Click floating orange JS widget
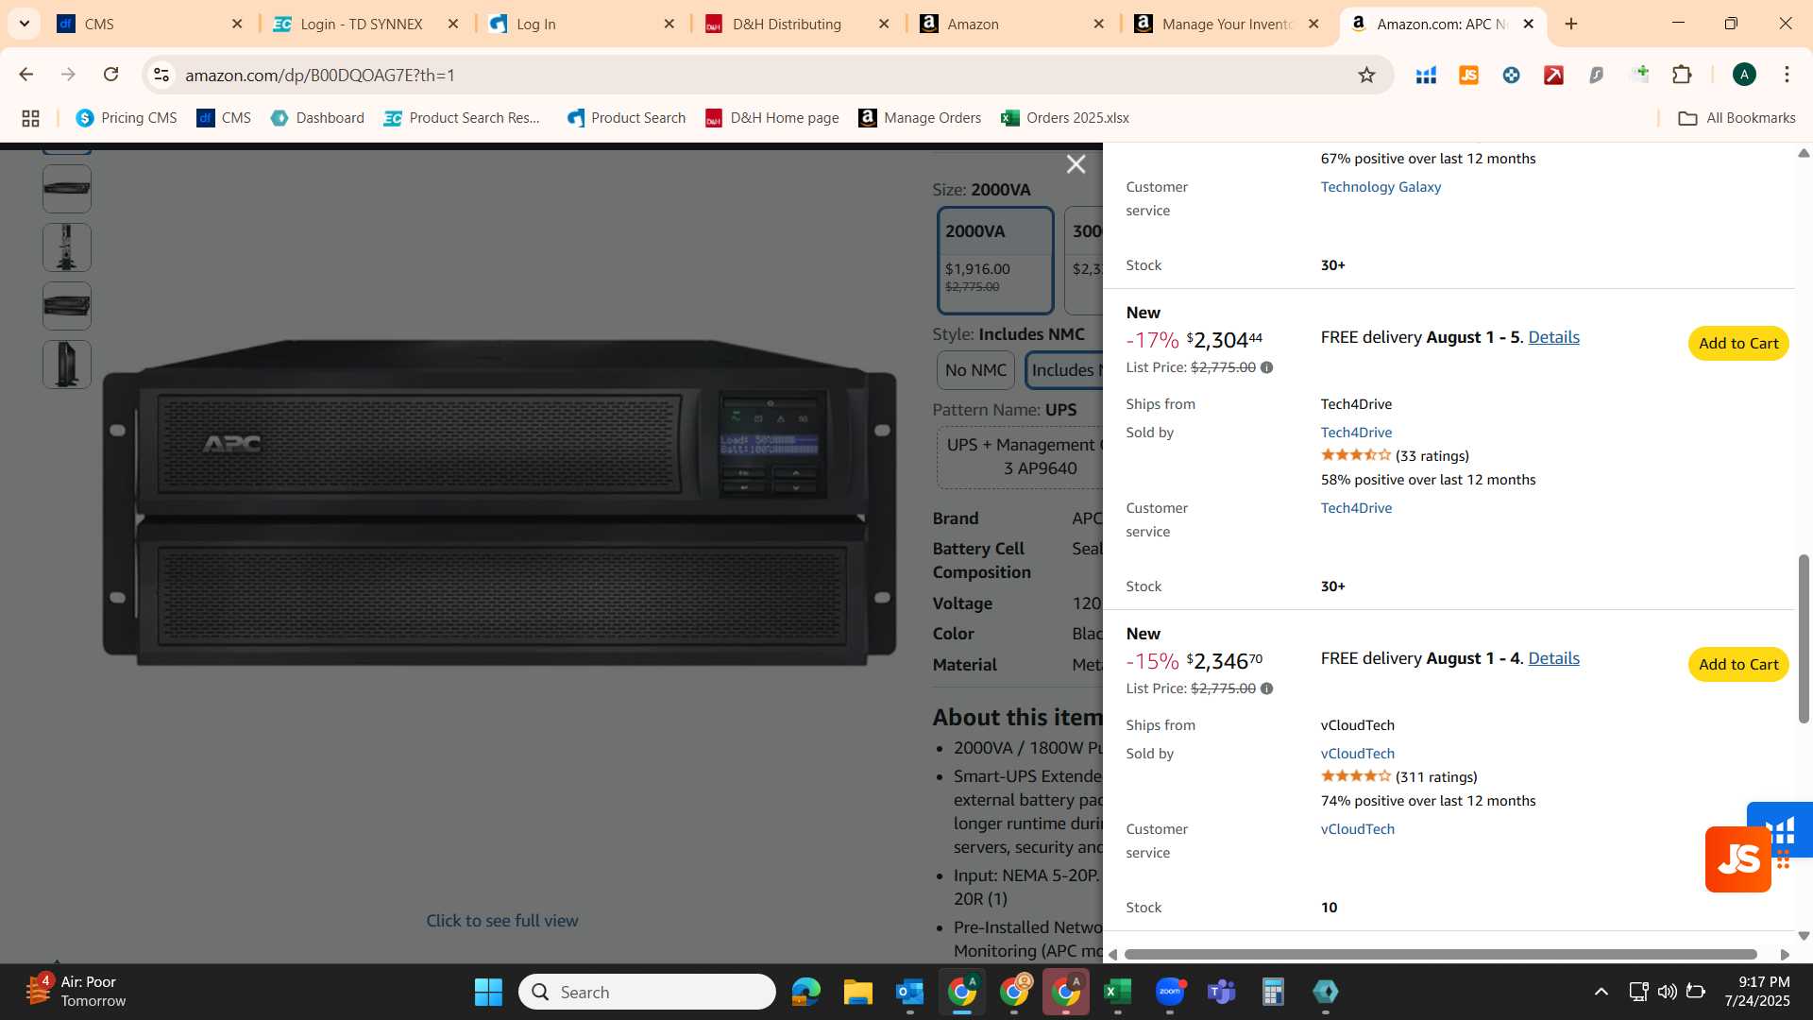The height and width of the screenshot is (1020, 1813). click(1737, 859)
